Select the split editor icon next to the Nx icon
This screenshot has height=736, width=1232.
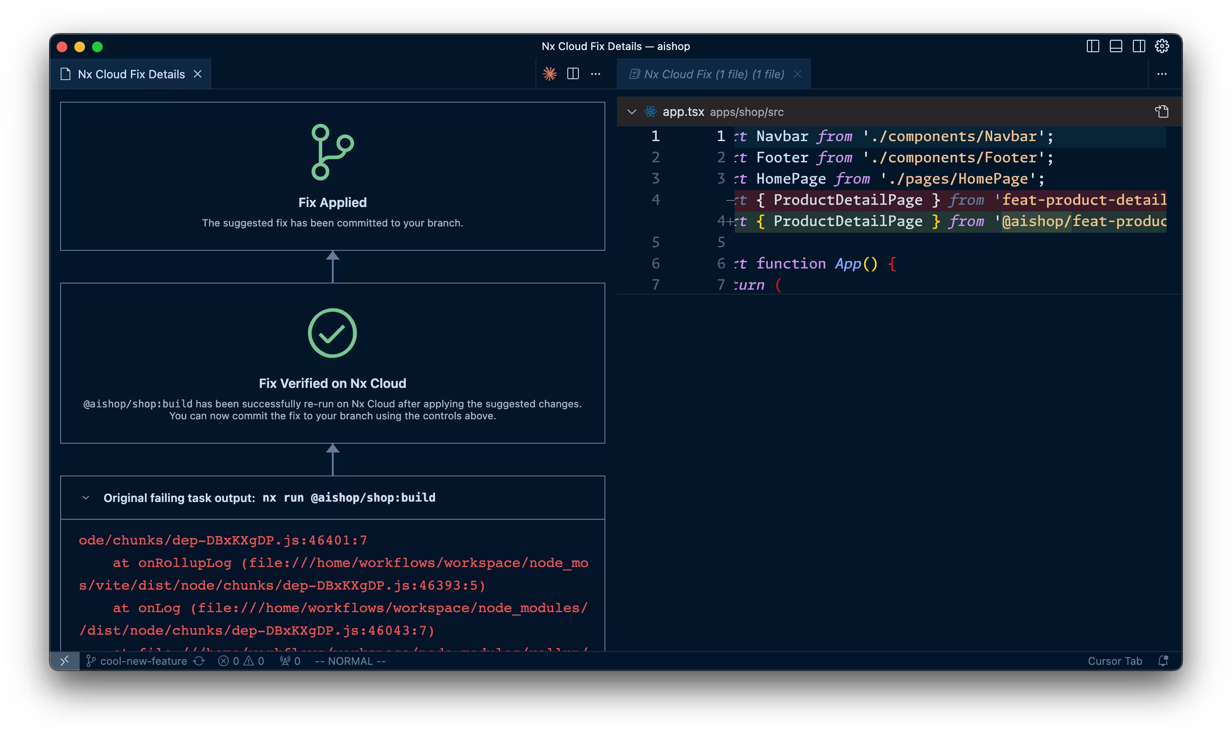[x=573, y=73]
